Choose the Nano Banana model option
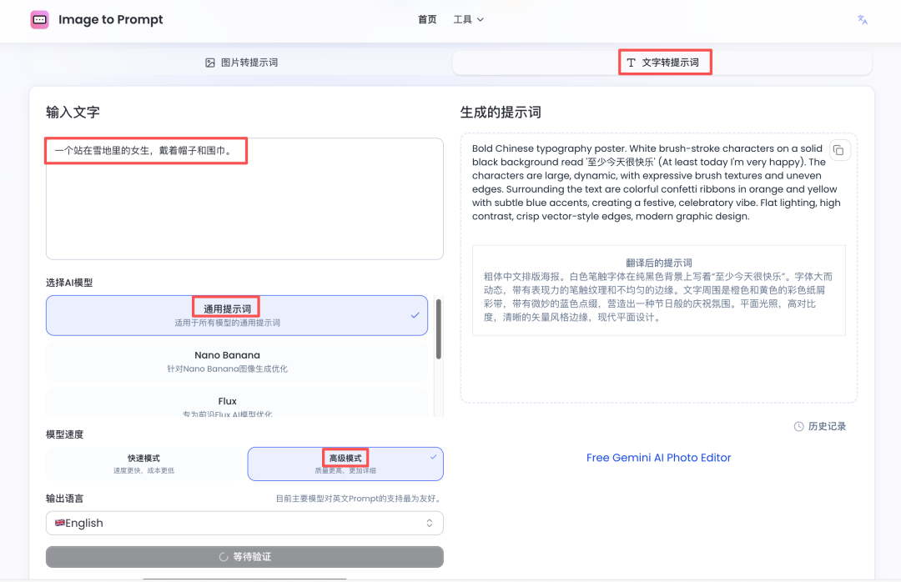 pos(227,361)
